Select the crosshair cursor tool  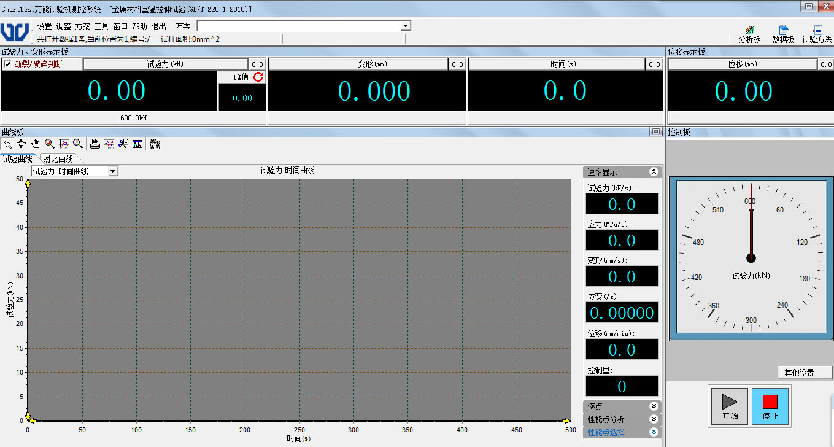(x=21, y=144)
